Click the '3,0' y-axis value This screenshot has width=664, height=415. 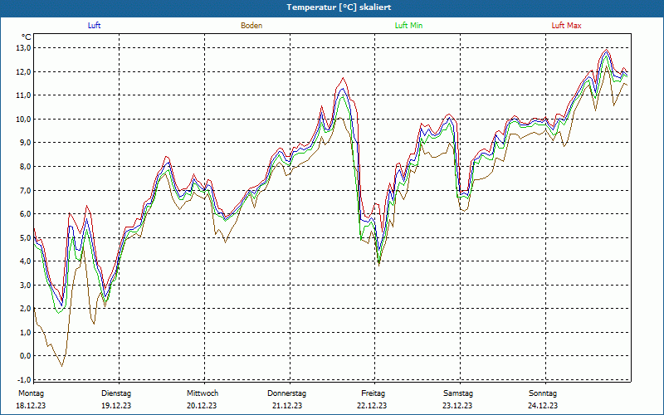26,285
